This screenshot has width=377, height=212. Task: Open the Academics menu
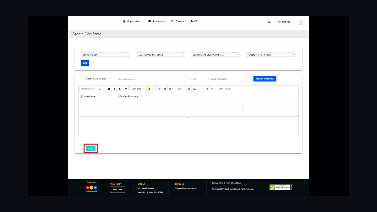158,21
